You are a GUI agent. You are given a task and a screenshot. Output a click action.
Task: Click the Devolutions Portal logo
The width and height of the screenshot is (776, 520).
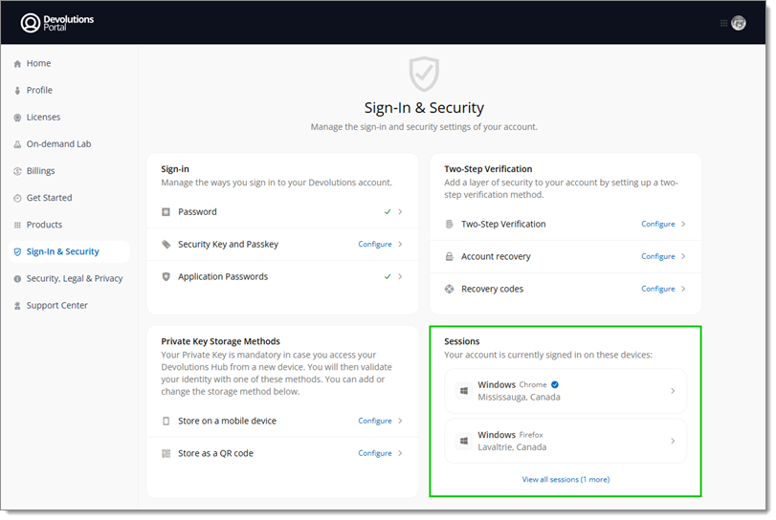pyautogui.click(x=57, y=22)
